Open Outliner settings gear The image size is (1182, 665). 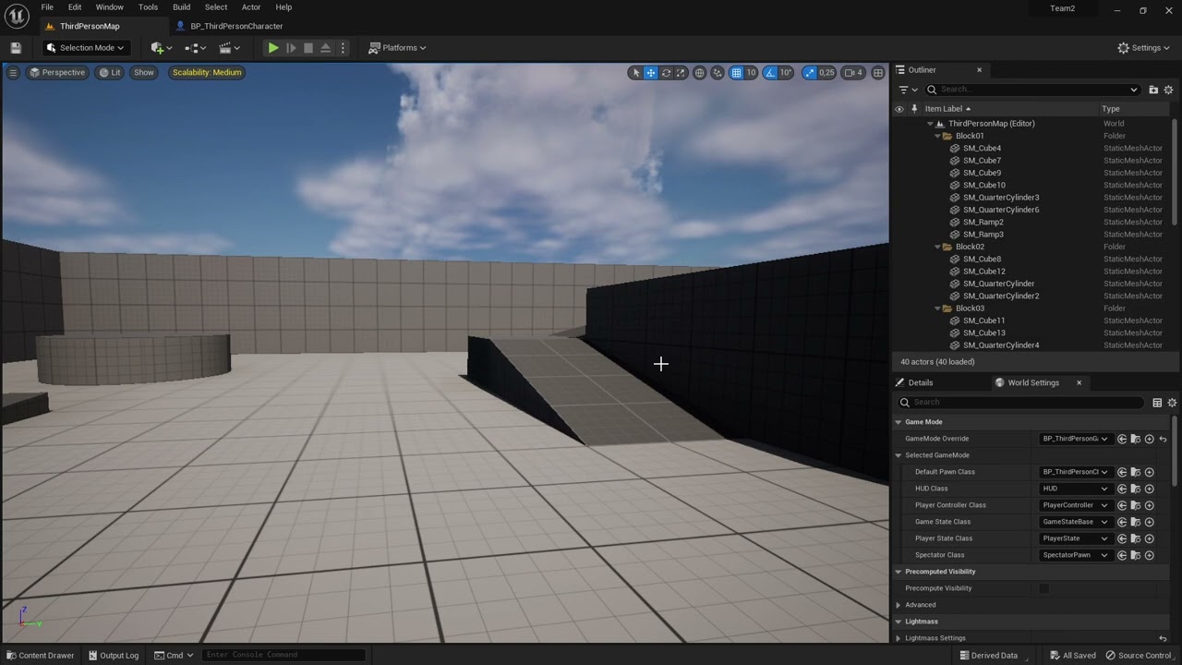click(1168, 90)
